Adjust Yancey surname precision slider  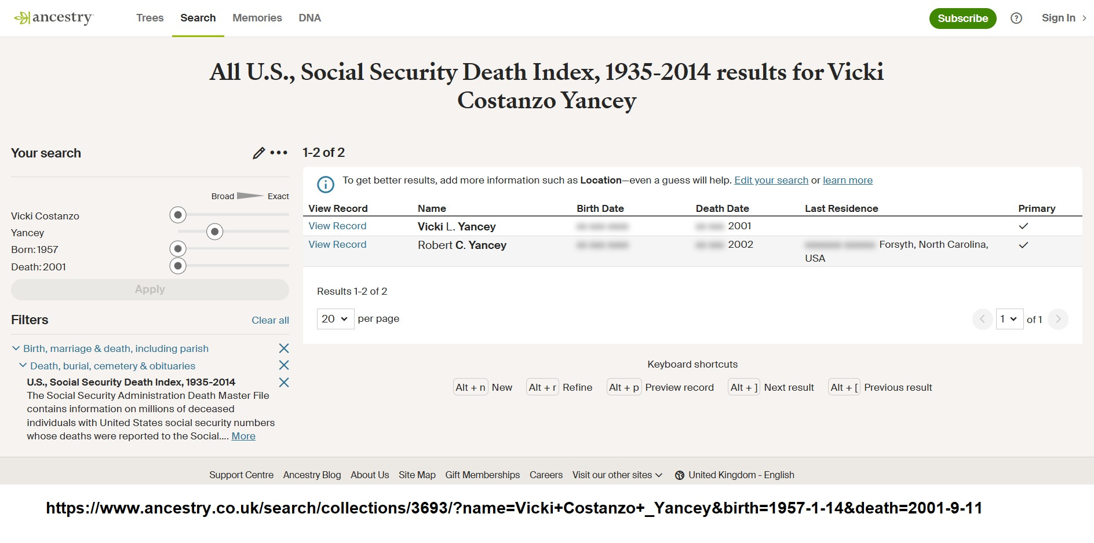[215, 232]
